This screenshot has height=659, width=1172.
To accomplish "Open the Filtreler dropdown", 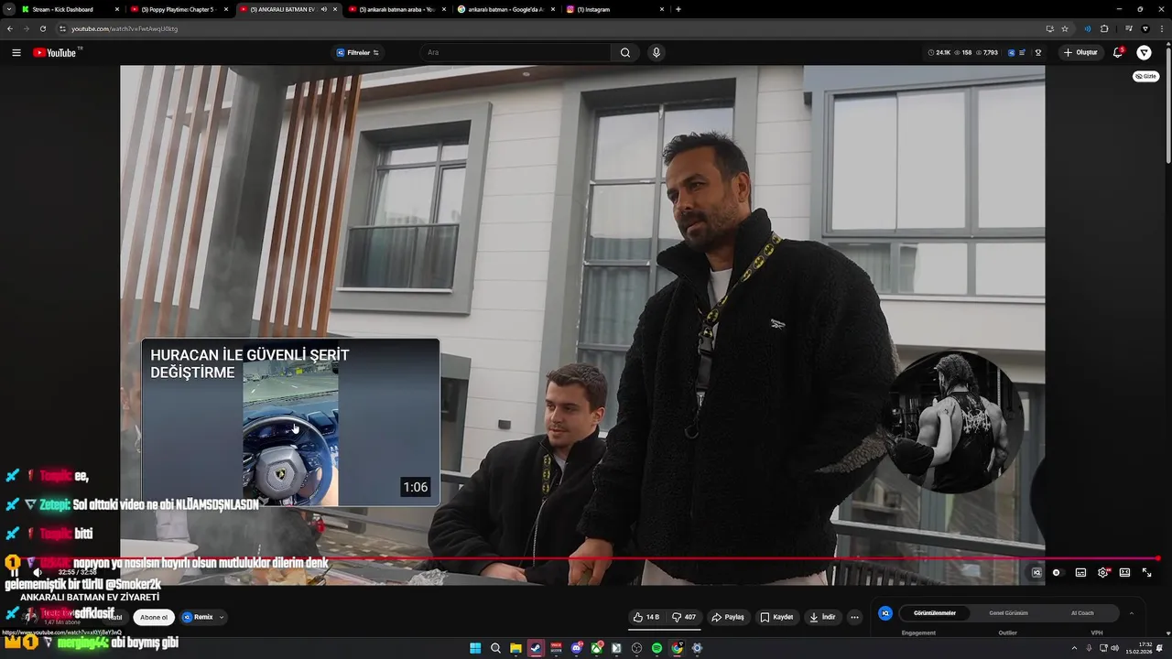I will click(357, 52).
